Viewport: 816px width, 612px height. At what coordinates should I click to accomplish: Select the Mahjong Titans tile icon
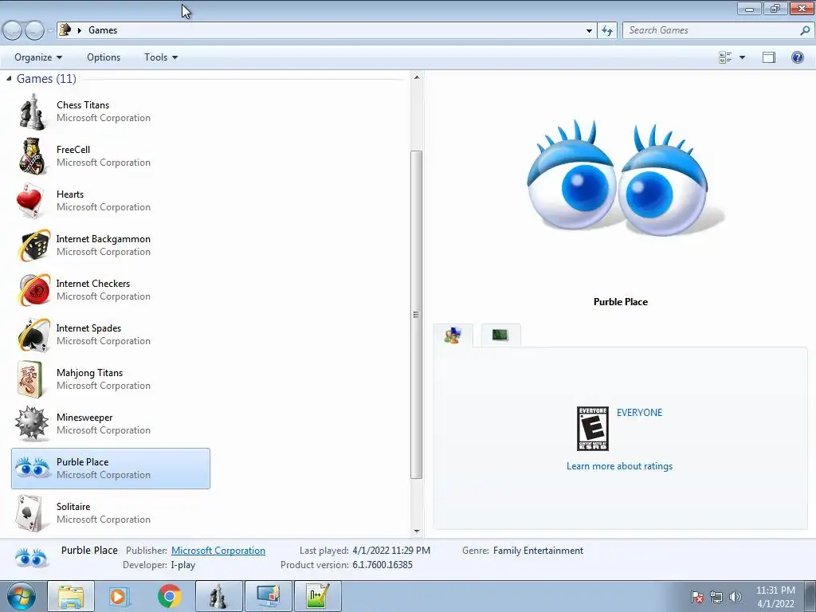(x=30, y=379)
